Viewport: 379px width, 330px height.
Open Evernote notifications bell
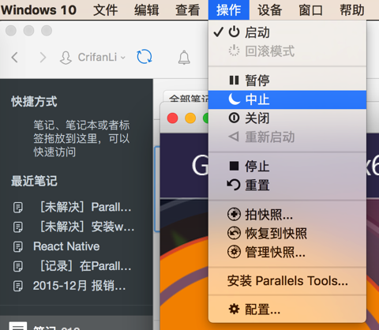click(x=184, y=57)
